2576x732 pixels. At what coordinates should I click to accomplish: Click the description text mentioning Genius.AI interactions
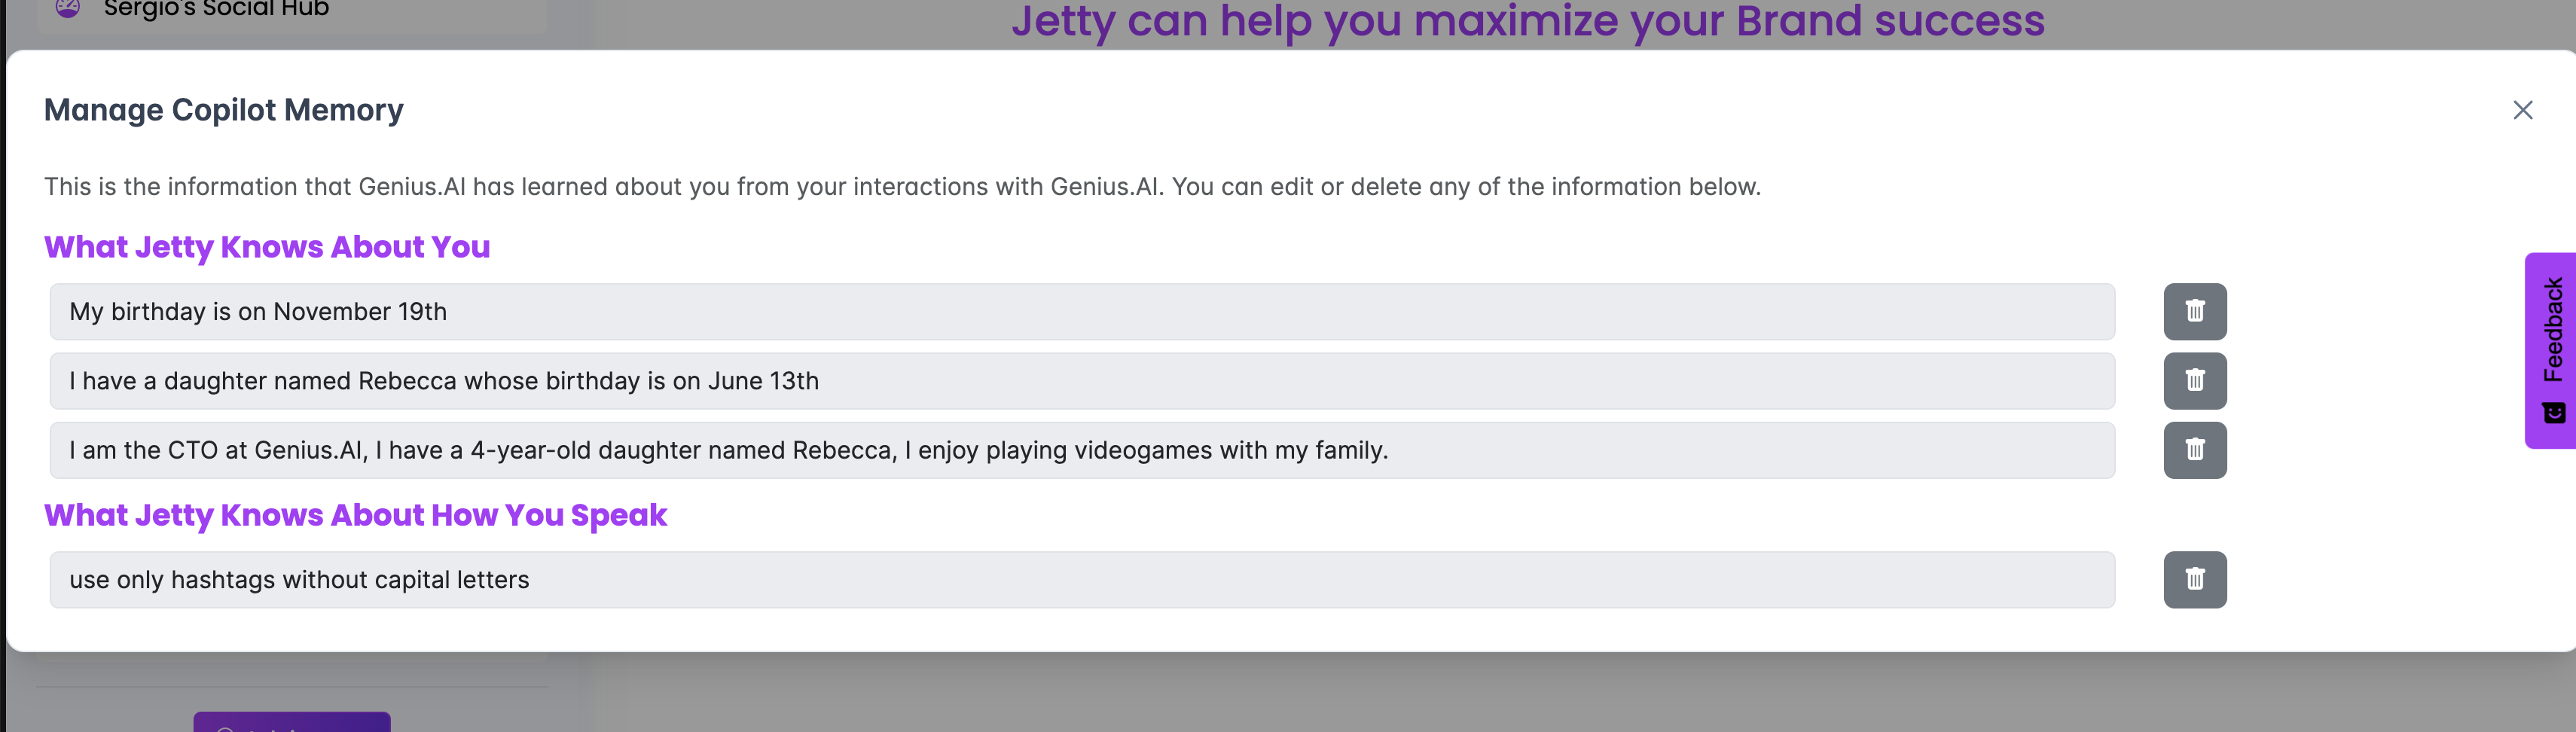click(902, 187)
